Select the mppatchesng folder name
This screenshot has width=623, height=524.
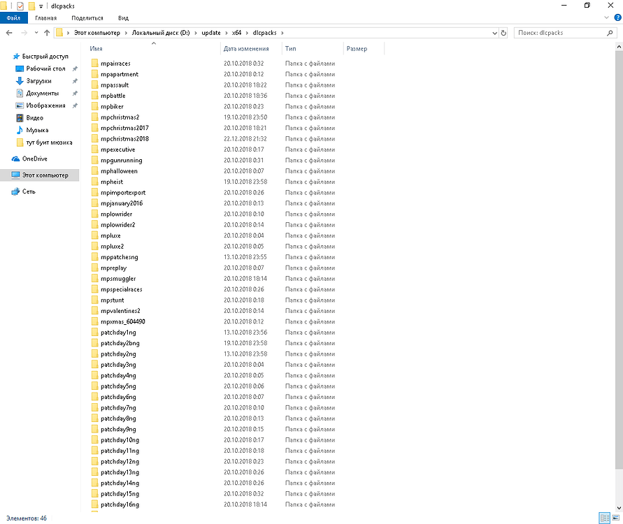click(x=119, y=257)
